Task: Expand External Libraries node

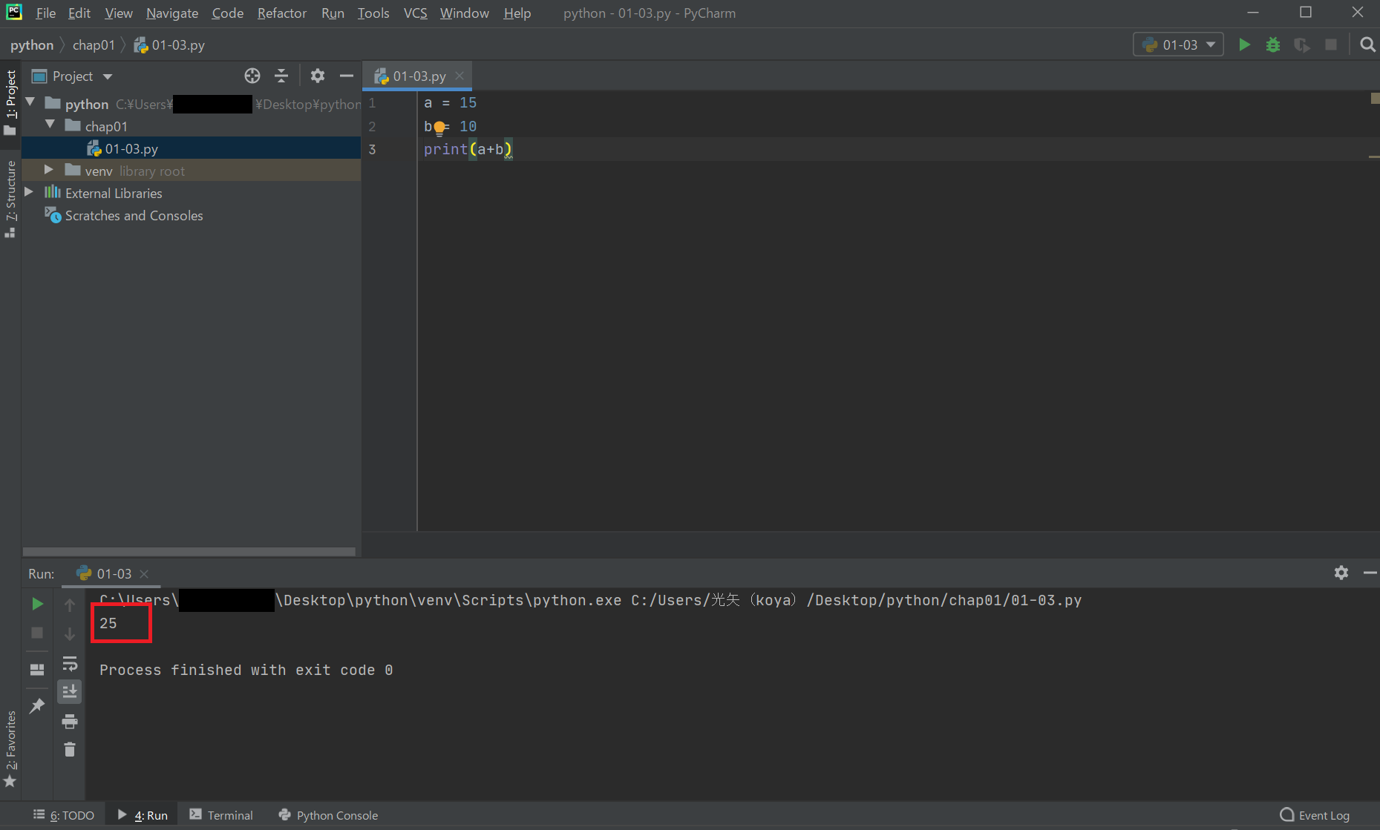Action: [29, 192]
